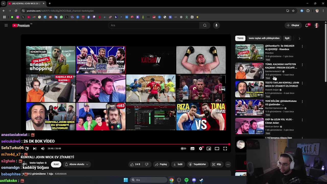Open Chrome extensions puzzle icon
This screenshot has width=327, height=184.
click(308, 11)
